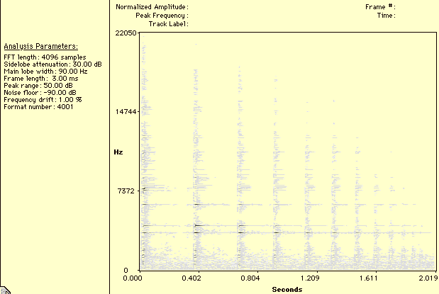The height and width of the screenshot is (294, 439).
Task: Click the Normalized Amplitude readout label
Action: 152,6
